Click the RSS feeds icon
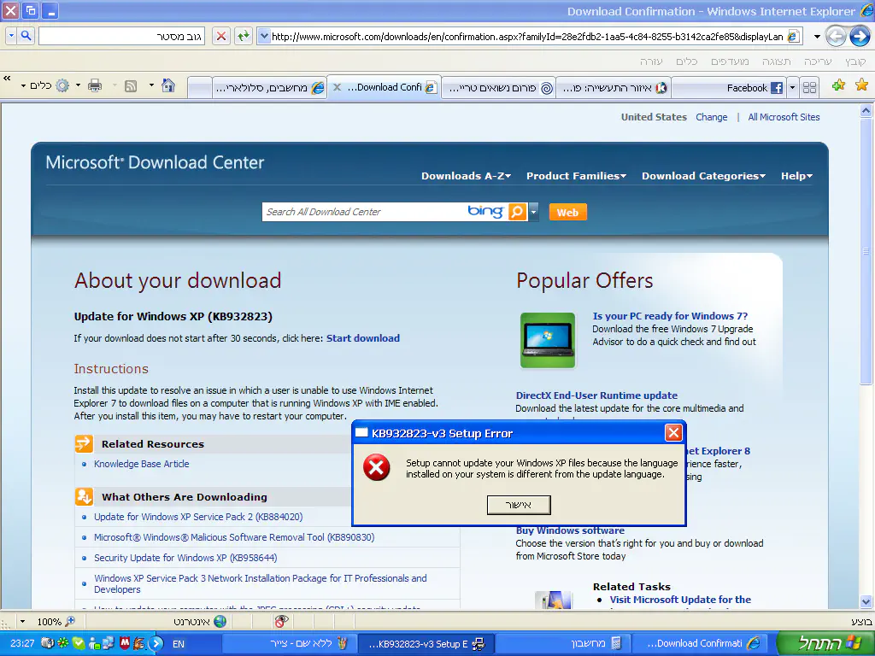 click(131, 86)
